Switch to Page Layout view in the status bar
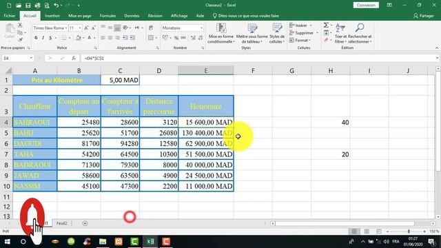441x248 pixels. (367, 231)
